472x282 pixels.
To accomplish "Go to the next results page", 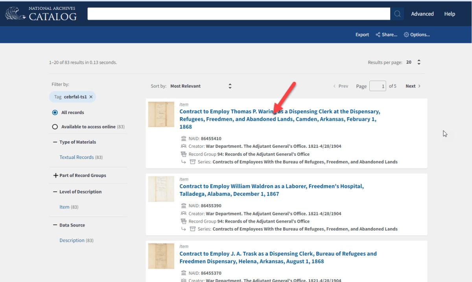I will point(413,86).
